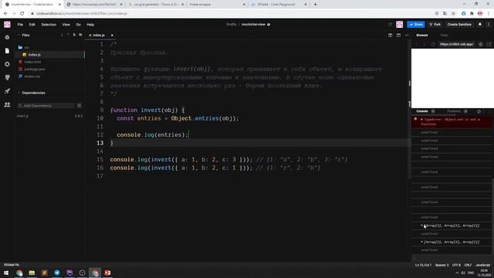Collapse the Dependencies section
The height and width of the screenshot is (278, 494).
coord(32,93)
